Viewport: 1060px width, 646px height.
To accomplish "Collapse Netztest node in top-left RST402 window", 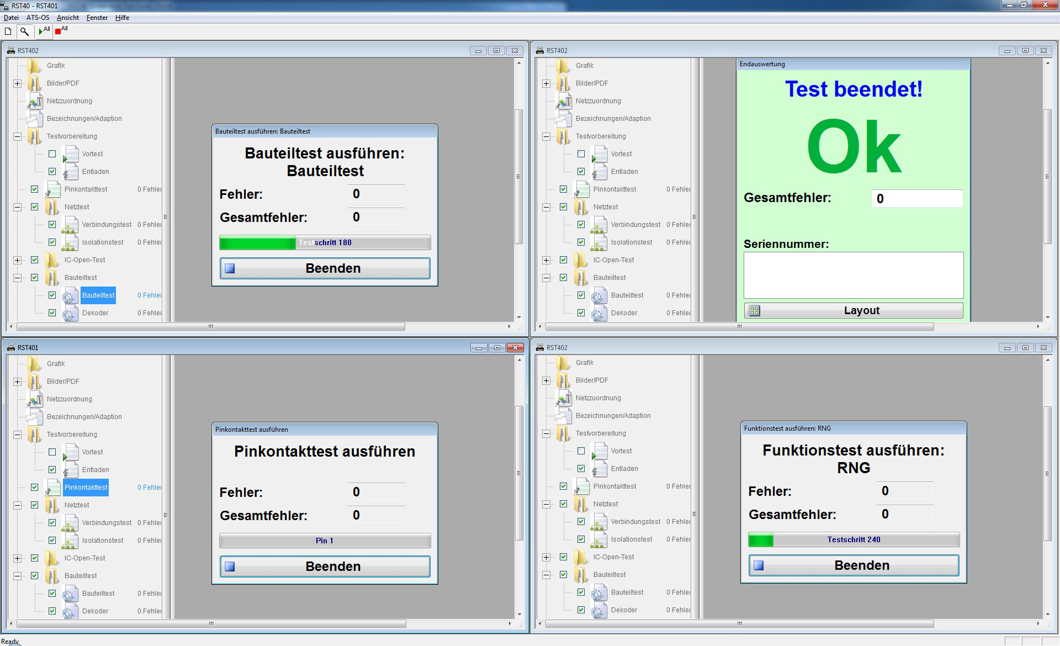I will (17, 207).
